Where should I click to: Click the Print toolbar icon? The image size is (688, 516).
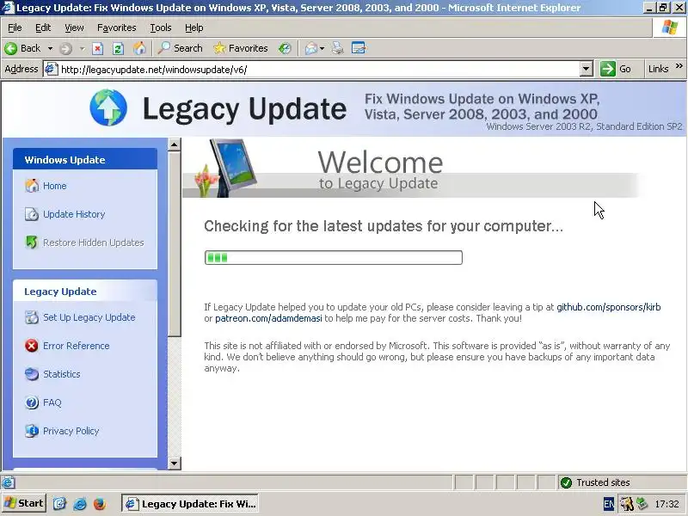(337, 48)
